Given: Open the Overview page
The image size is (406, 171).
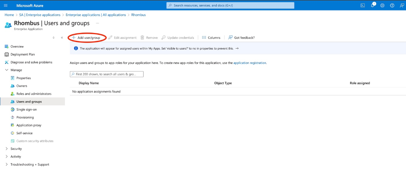Looking at the screenshot, I should coord(17,46).
